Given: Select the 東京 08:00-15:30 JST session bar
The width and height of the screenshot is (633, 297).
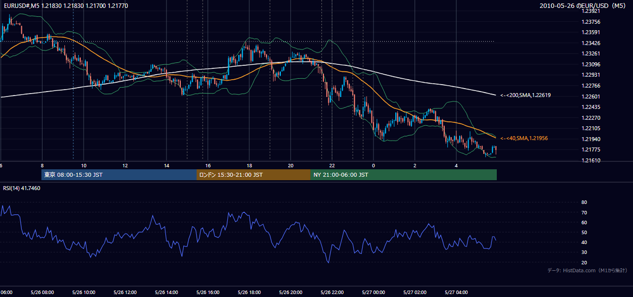Looking at the screenshot, I should [119, 175].
